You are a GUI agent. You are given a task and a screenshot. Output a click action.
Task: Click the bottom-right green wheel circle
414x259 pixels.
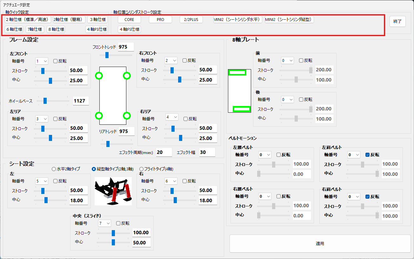127,116
